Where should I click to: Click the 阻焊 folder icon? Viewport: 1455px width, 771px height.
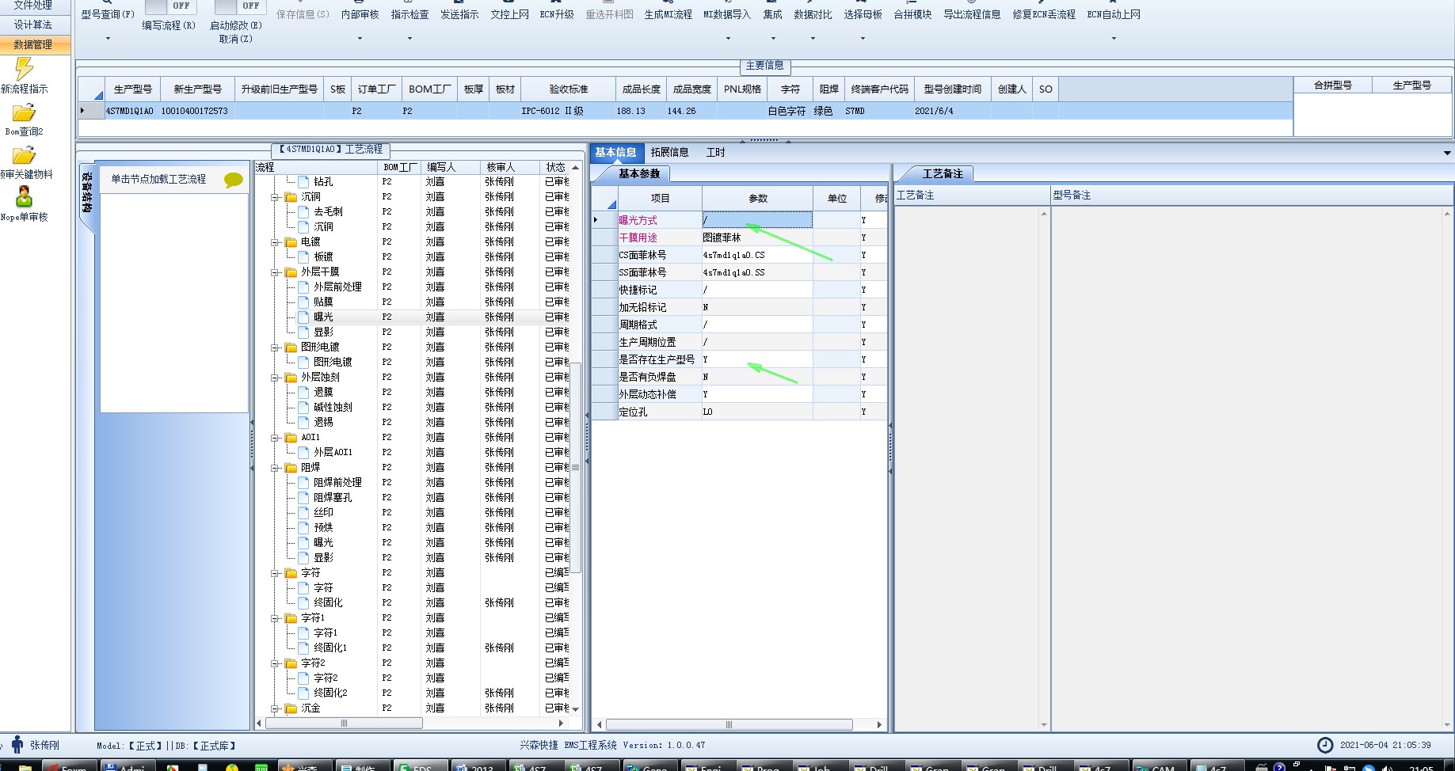[291, 468]
